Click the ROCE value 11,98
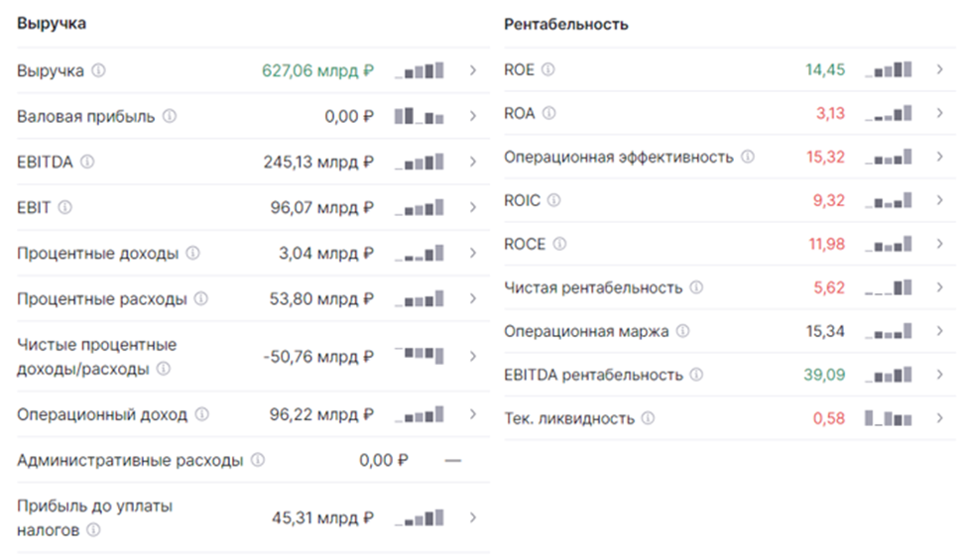Screen dimensions: 966x558 tap(827, 244)
